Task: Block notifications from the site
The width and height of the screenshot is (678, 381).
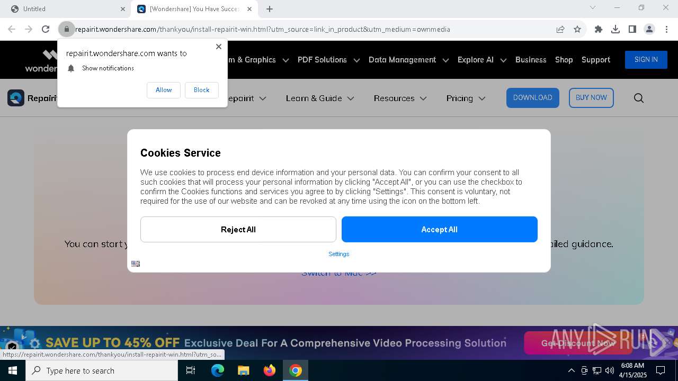Action: point(201,90)
